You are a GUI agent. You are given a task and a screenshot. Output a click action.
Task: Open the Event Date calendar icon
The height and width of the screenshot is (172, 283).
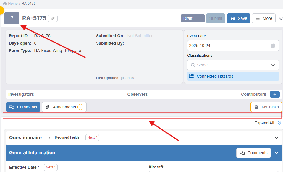coord(273,46)
